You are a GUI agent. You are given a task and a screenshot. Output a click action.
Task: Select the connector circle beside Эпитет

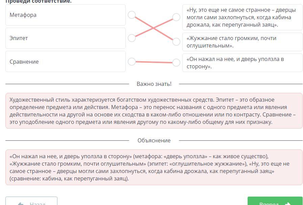tap(132, 38)
